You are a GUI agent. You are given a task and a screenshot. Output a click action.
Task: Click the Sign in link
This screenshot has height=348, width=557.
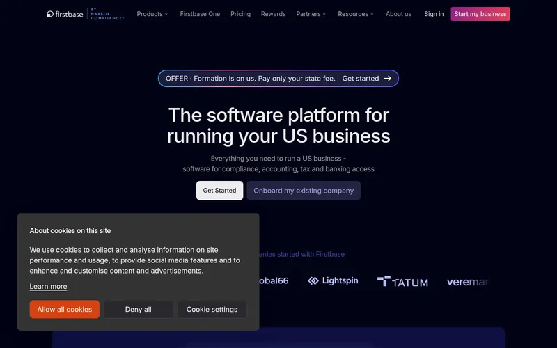pyautogui.click(x=434, y=14)
